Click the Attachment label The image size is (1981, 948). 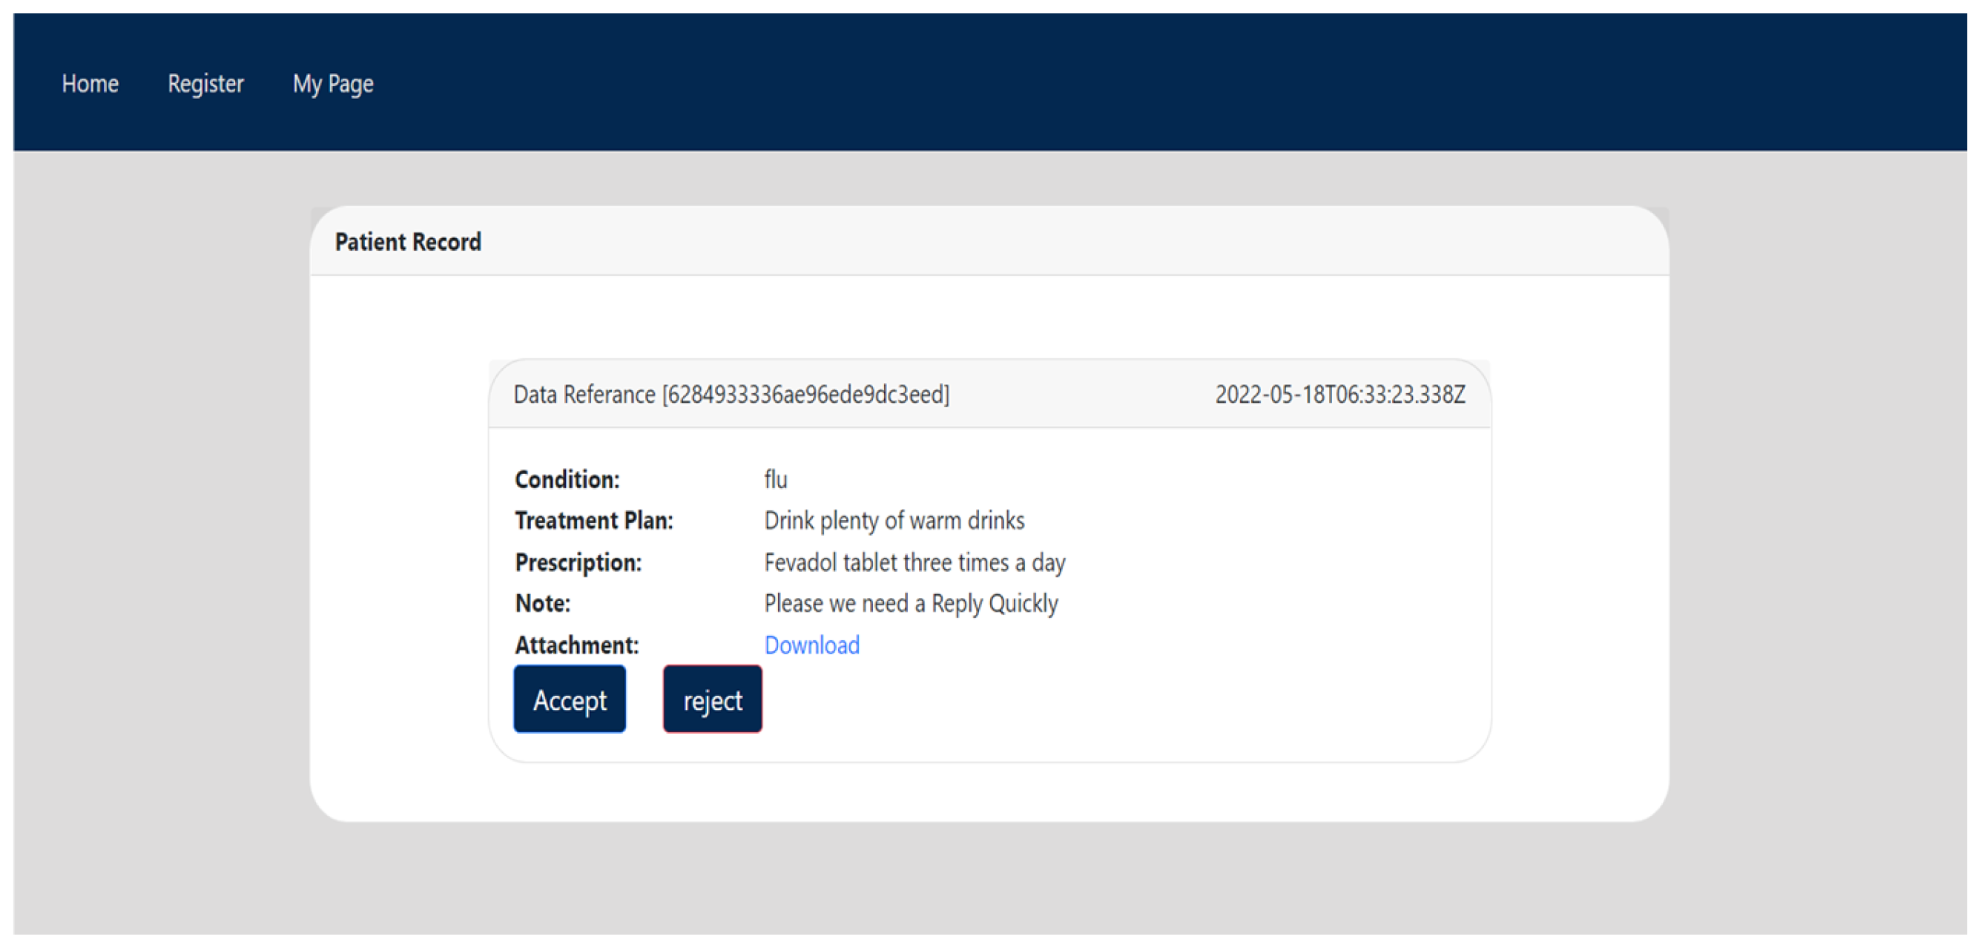[576, 645]
